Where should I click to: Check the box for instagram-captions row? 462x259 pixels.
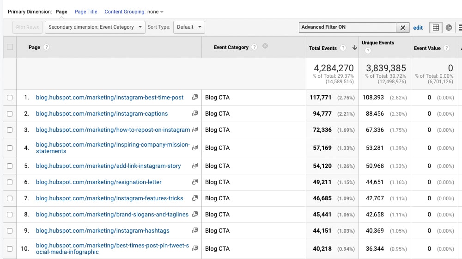10,114
